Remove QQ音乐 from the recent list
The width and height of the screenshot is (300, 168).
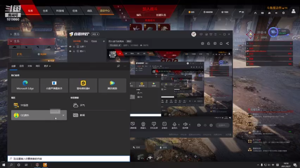point(63,115)
